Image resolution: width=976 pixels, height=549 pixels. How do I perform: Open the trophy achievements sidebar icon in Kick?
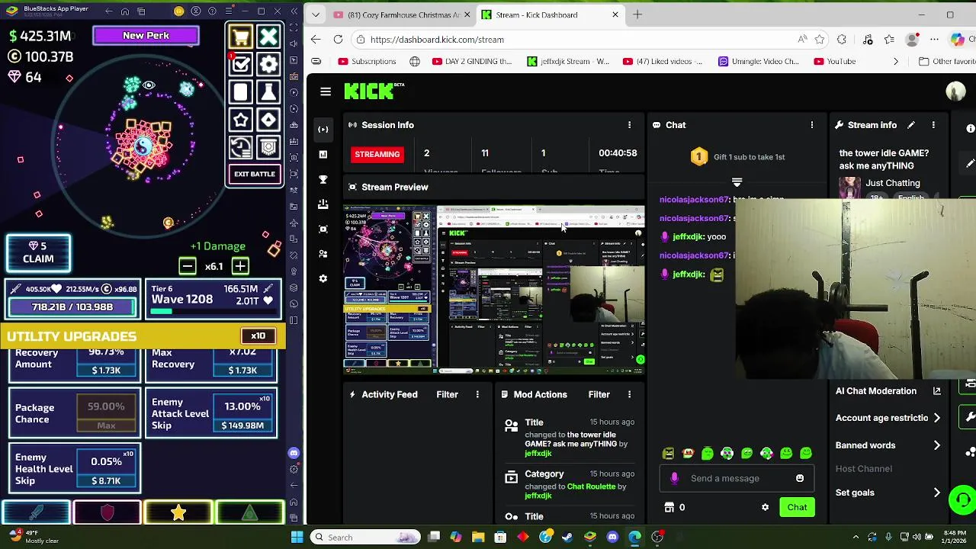[x=323, y=179]
